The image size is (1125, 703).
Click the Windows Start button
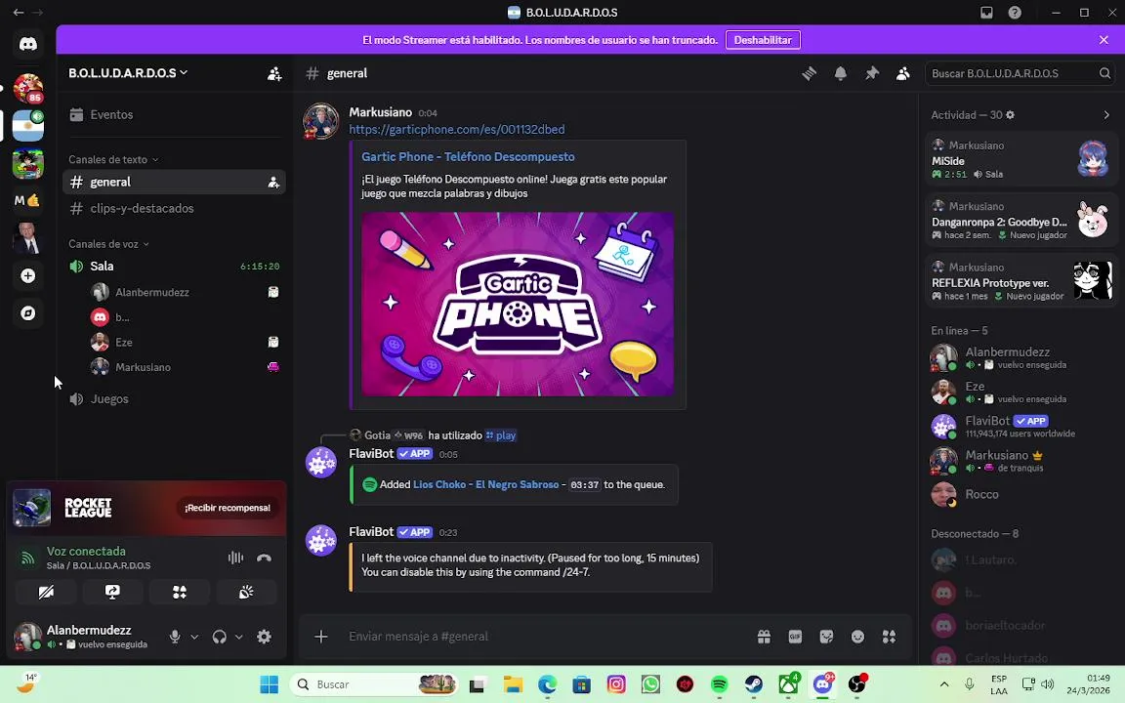[270, 684]
